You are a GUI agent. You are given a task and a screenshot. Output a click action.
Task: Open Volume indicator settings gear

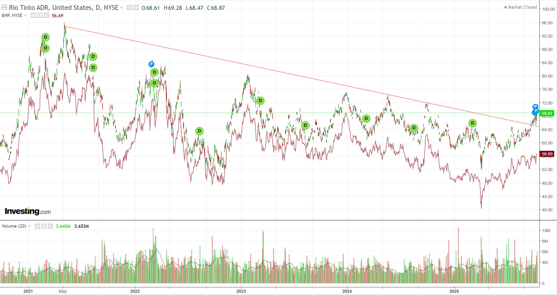tap(44, 226)
